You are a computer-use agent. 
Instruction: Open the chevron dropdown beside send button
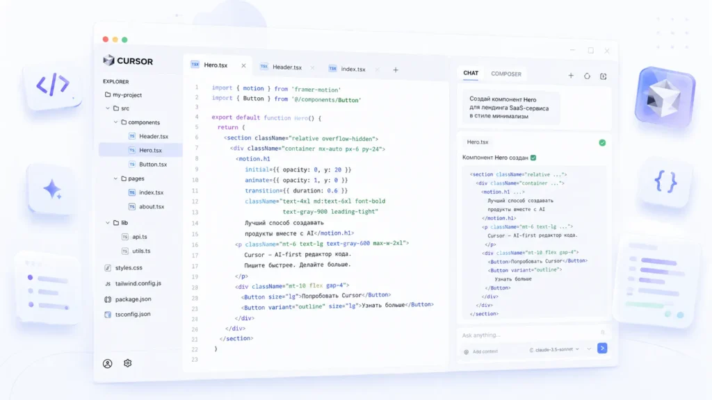point(589,349)
